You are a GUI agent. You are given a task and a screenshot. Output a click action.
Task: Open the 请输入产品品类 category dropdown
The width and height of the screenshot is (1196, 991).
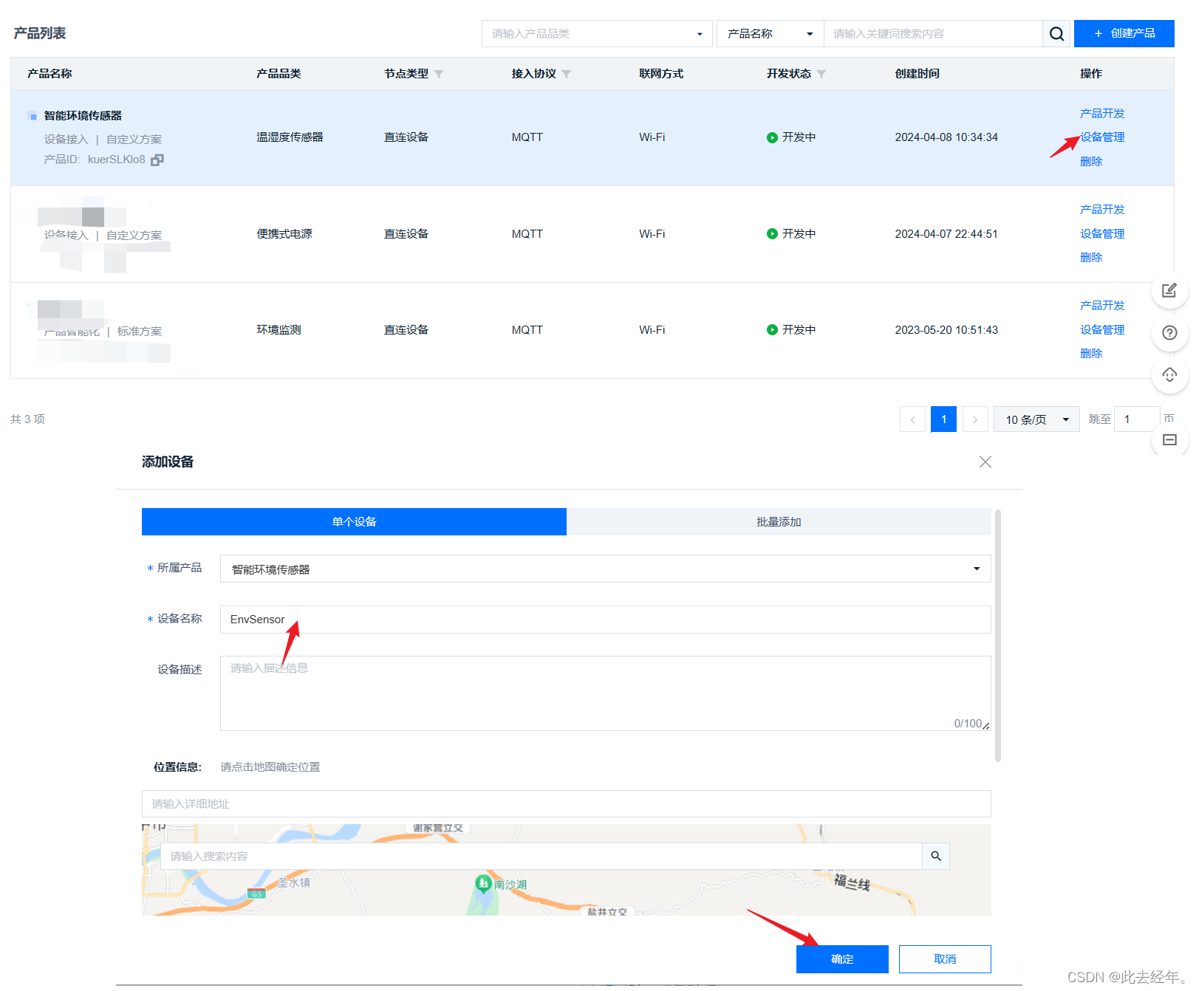(x=597, y=34)
